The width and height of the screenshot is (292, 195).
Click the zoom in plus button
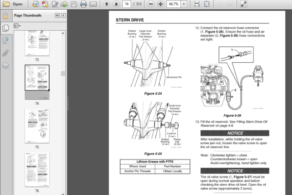click(160, 4)
